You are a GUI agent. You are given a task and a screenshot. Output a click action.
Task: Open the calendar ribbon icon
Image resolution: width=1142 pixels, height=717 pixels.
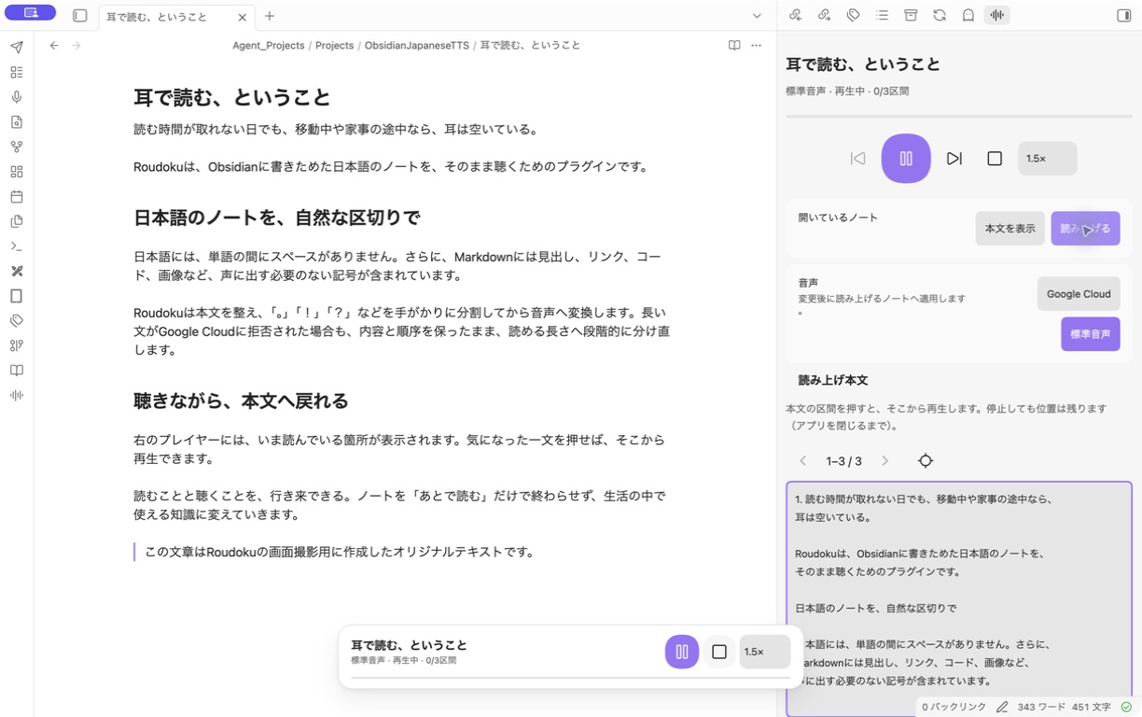pyautogui.click(x=17, y=197)
